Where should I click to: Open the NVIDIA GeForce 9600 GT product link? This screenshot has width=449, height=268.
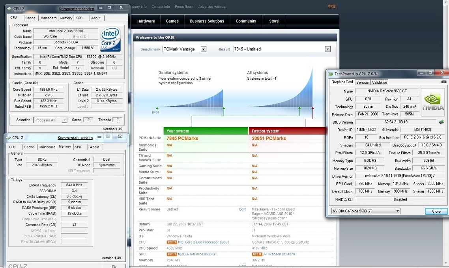click(197, 254)
